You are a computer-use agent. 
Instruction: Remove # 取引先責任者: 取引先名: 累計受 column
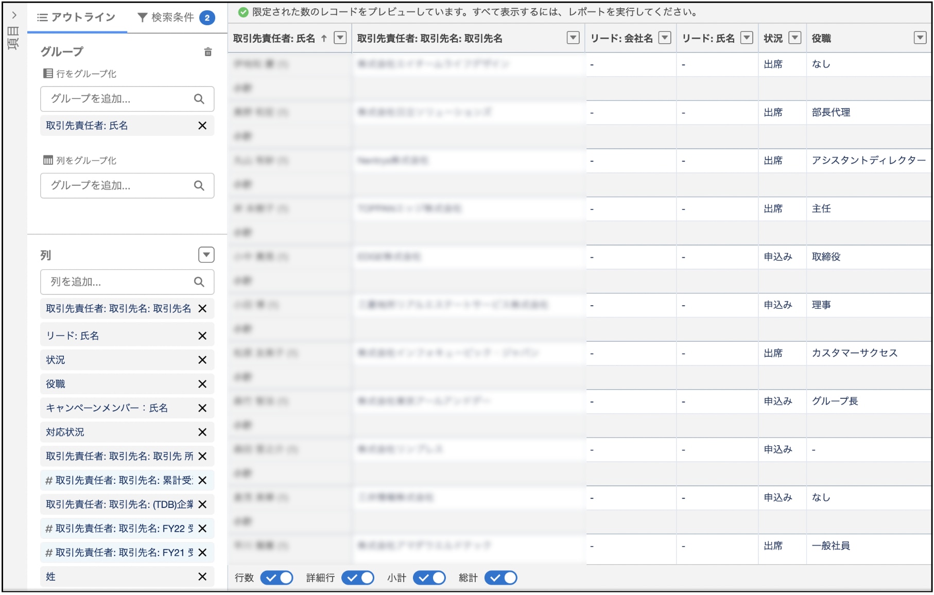coord(202,480)
